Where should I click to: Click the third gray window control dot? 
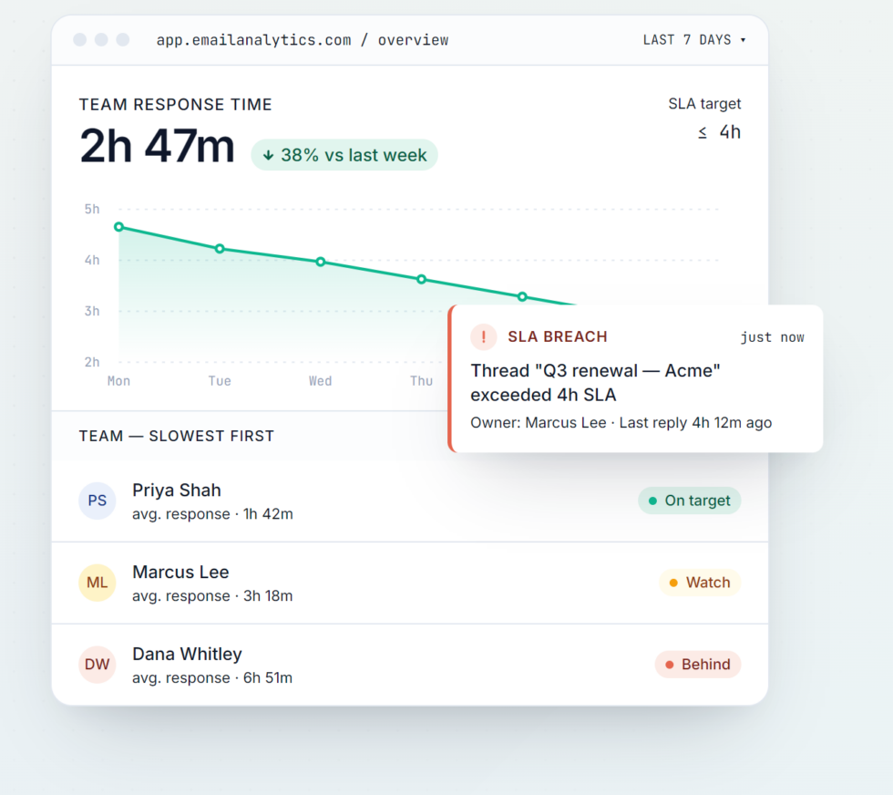122,39
